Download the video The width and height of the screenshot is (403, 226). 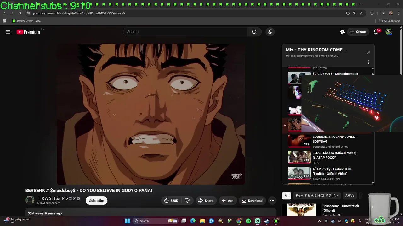point(252,201)
